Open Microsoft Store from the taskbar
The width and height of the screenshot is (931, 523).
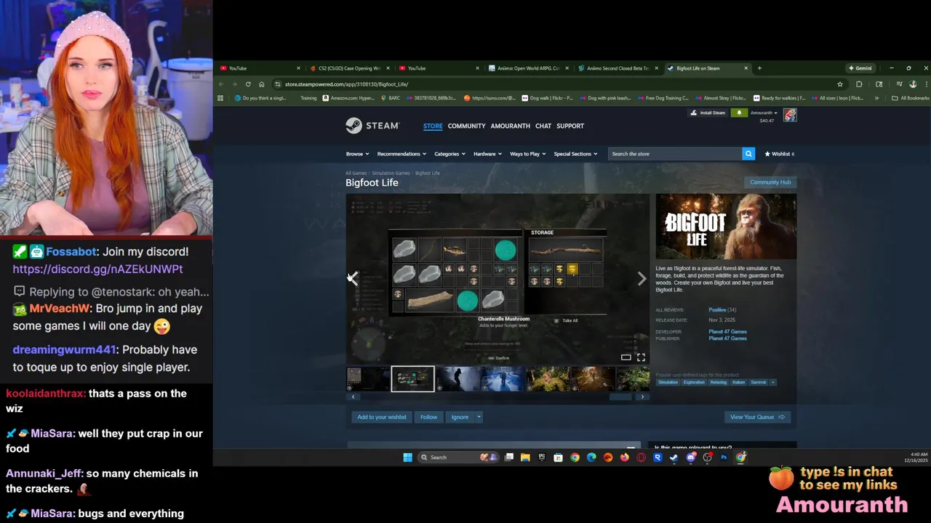558,458
